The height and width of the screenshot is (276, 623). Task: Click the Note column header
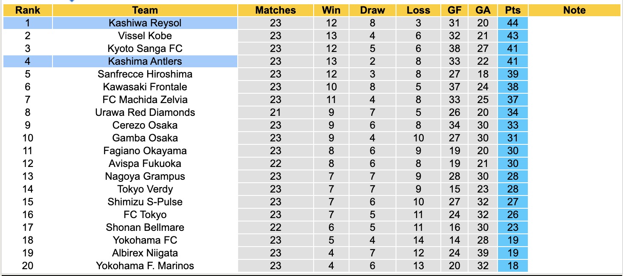click(574, 10)
